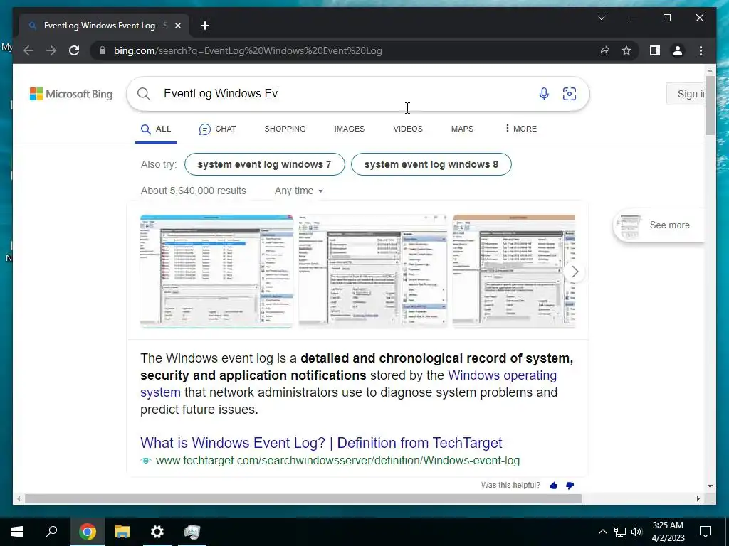Image resolution: width=729 pixels, height=546 pixels.
Task: Switch to the VIDEOS tab
Action: 408,129
